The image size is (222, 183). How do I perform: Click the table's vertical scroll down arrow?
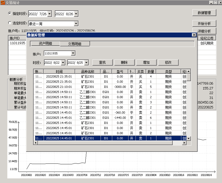click(189, 138)
